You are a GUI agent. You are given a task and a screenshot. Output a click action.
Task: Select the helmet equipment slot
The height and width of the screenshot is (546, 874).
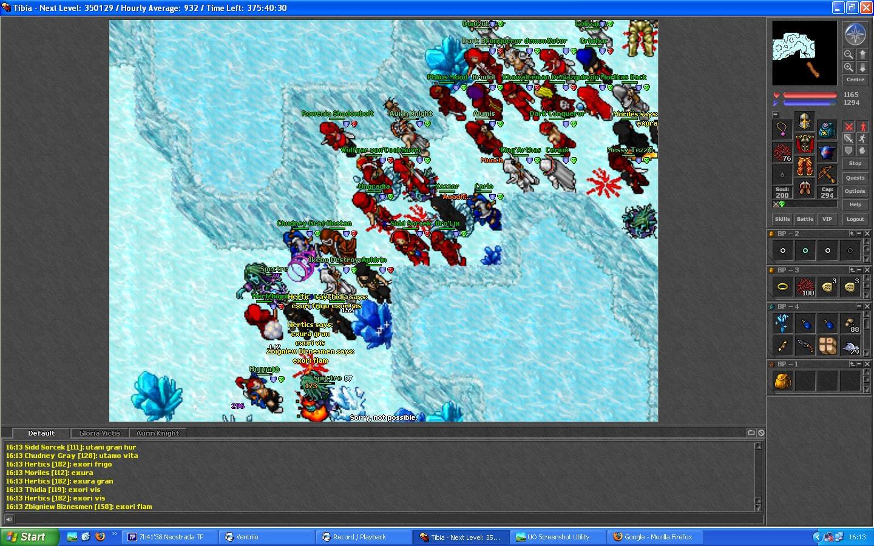805,121
